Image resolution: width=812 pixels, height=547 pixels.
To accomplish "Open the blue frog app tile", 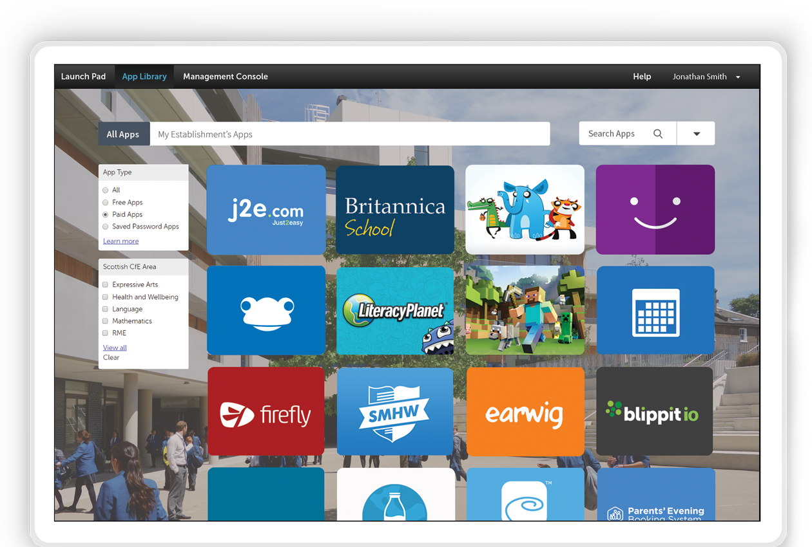I will 266,310.
